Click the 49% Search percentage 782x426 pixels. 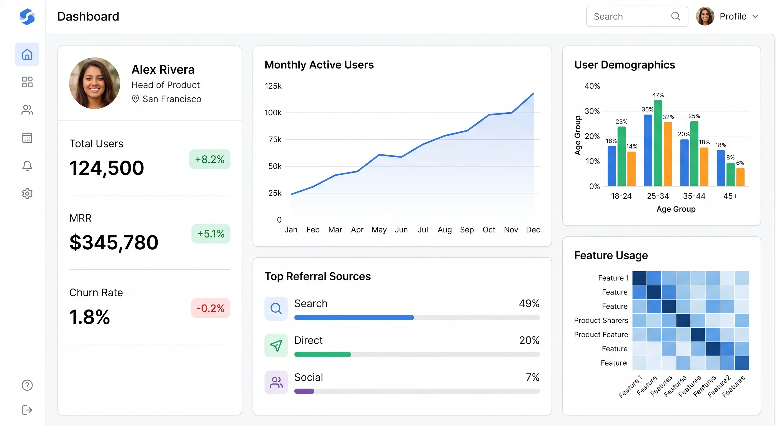[529, 303]
